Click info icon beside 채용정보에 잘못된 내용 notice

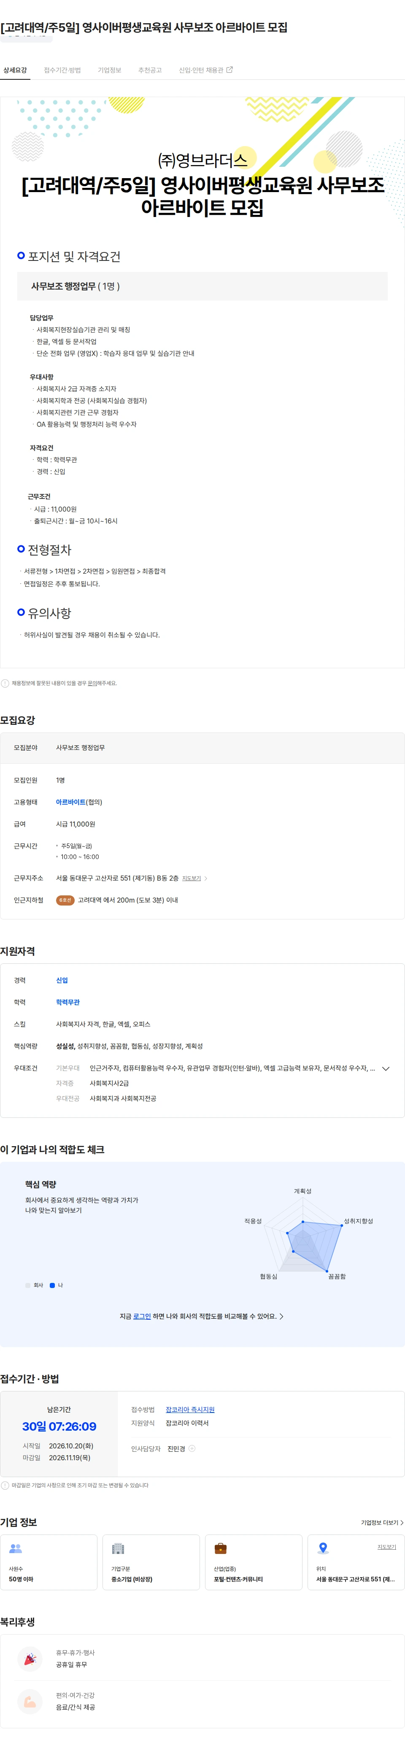(x=5, y=683)
